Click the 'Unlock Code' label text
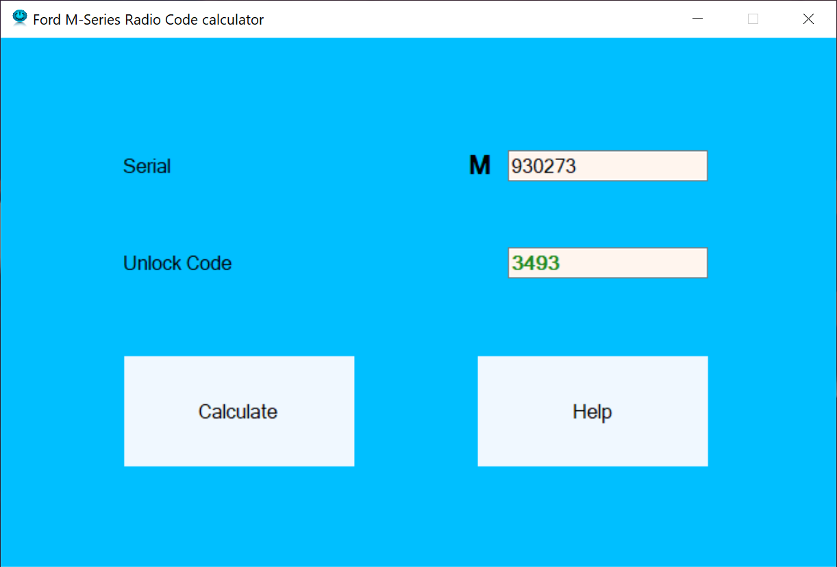 coord(177,263)
